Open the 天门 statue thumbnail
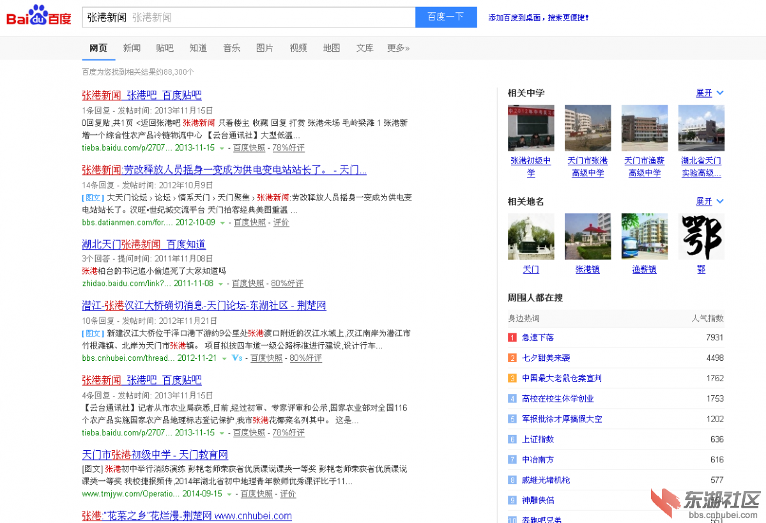This screenshot has height=523, width=766. click(531, 236)
